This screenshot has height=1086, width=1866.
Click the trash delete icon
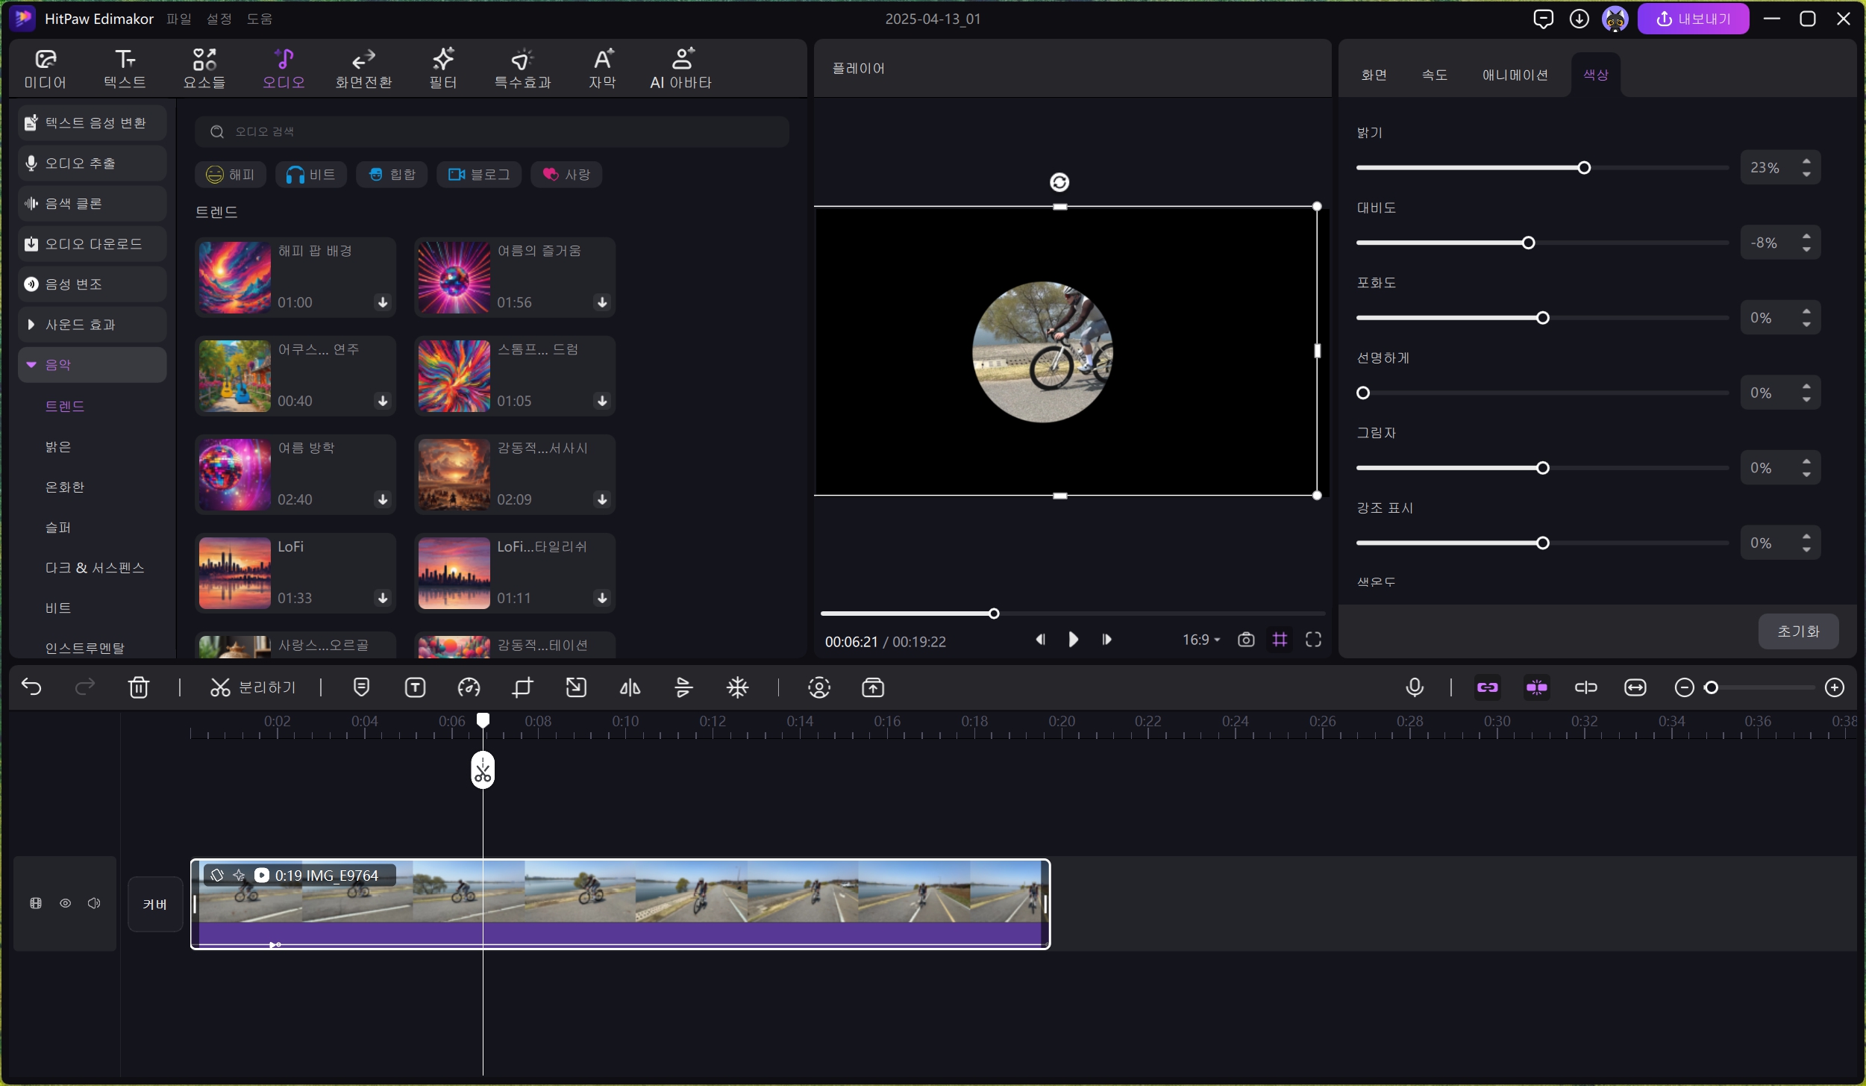click(x=139, y=687)
